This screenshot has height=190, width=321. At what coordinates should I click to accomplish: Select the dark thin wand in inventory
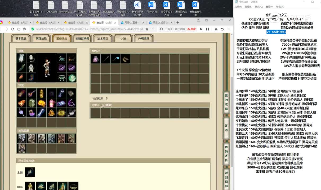(105, 59)
